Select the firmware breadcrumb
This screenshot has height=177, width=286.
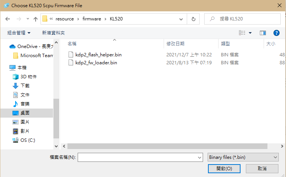[x=92, y=19]
